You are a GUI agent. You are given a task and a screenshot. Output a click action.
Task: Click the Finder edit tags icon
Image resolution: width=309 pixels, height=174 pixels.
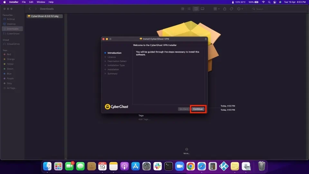coord(231,9)
